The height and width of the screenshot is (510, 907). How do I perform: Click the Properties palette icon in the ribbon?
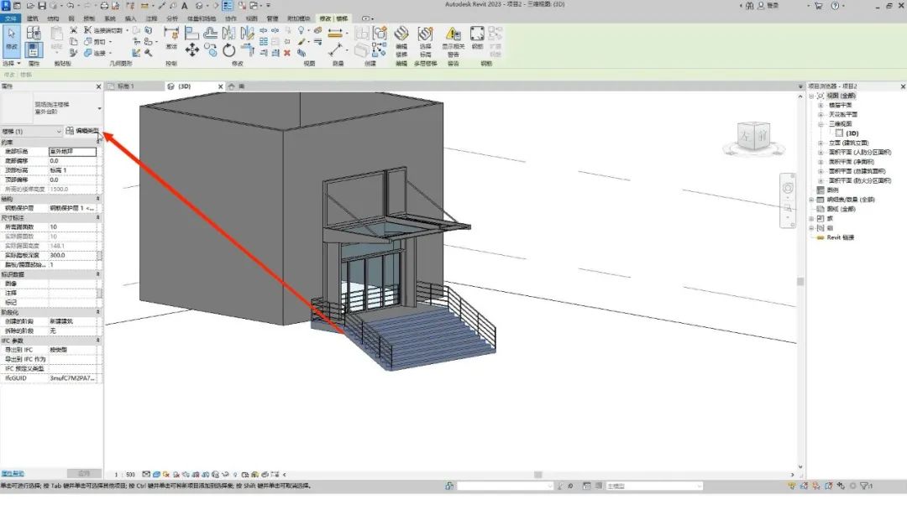(34, 50)
